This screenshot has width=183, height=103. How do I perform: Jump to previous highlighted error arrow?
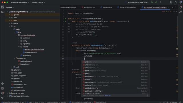click(x=174, y=11)
